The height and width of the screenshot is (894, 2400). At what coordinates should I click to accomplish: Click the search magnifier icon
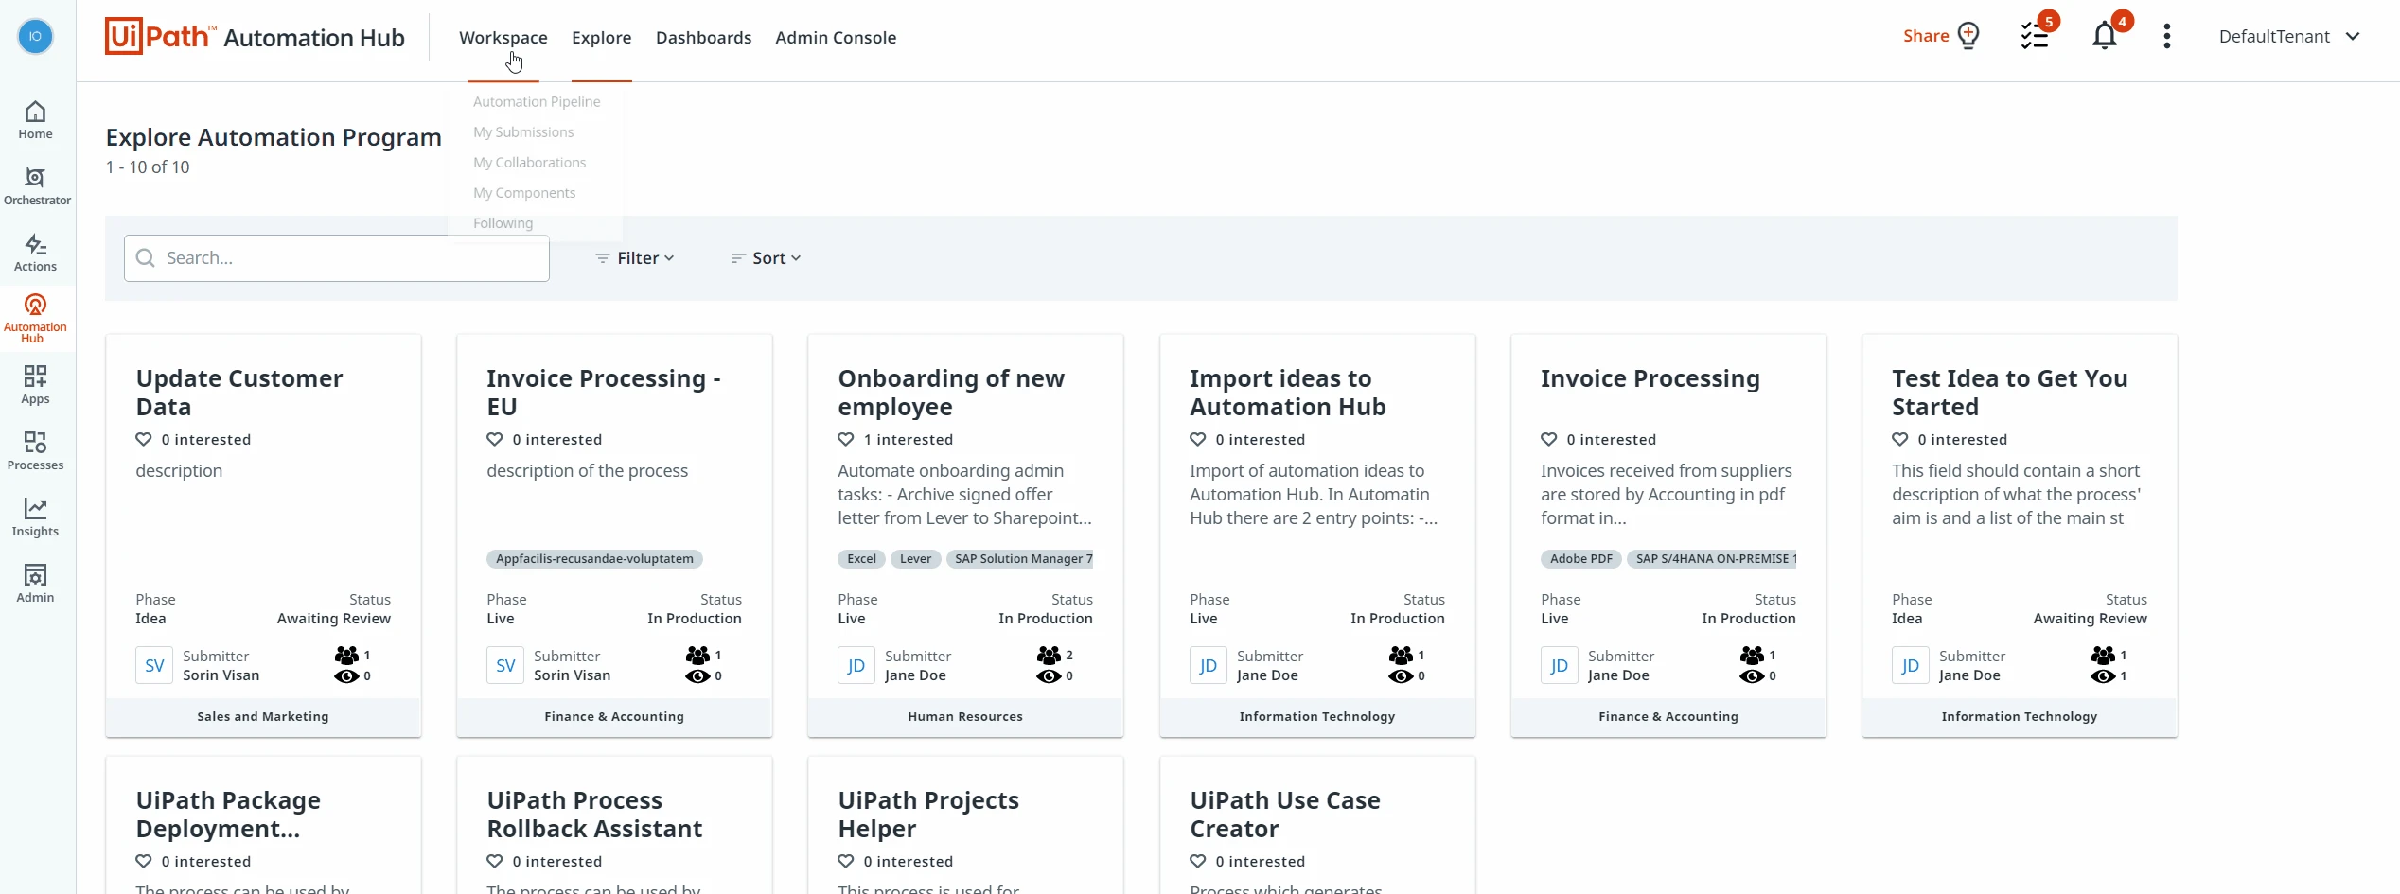point(146,258)
